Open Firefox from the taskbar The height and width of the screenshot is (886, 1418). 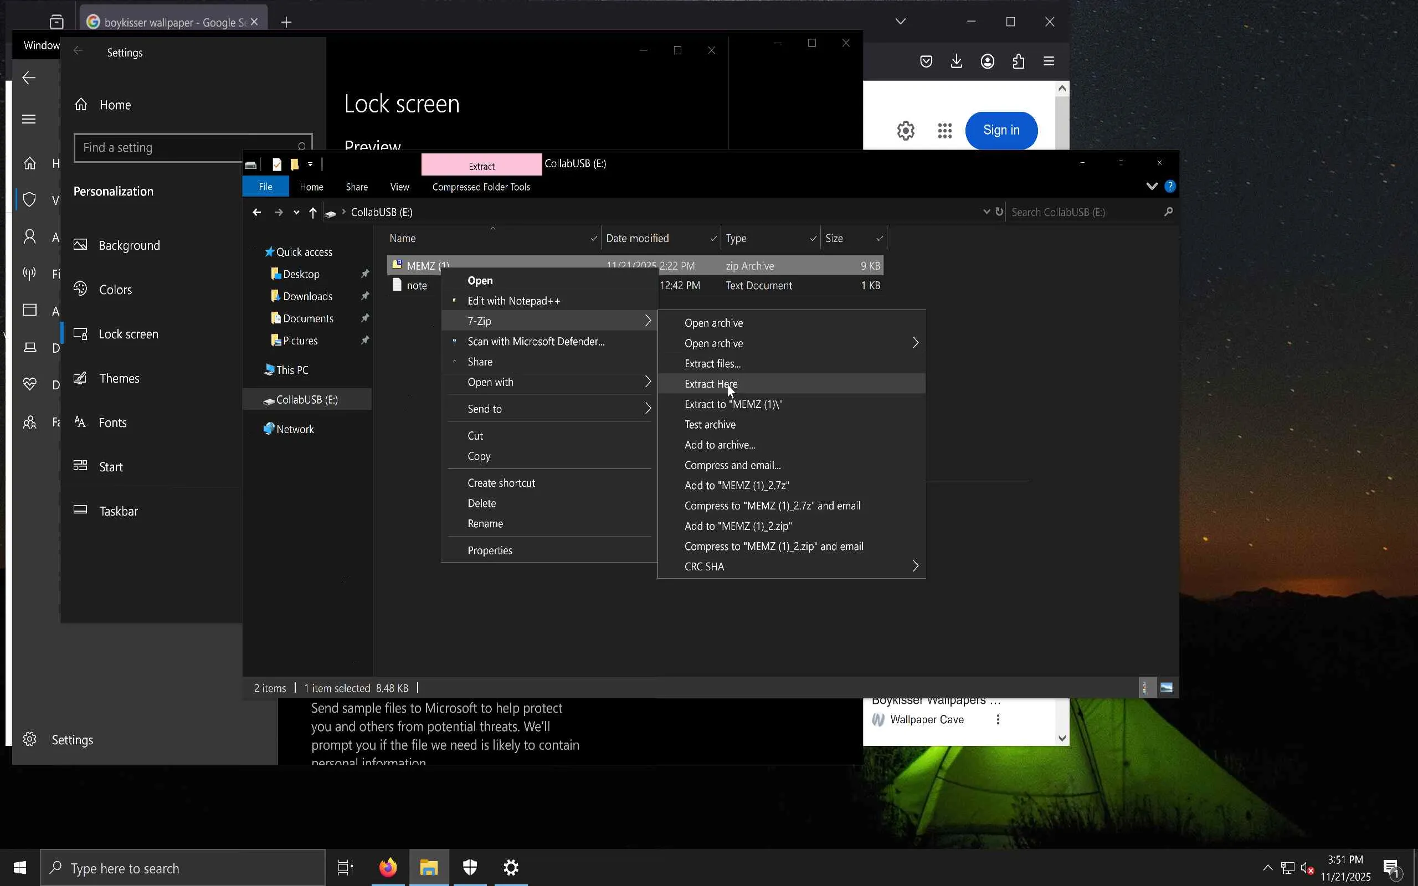(387, 867)
